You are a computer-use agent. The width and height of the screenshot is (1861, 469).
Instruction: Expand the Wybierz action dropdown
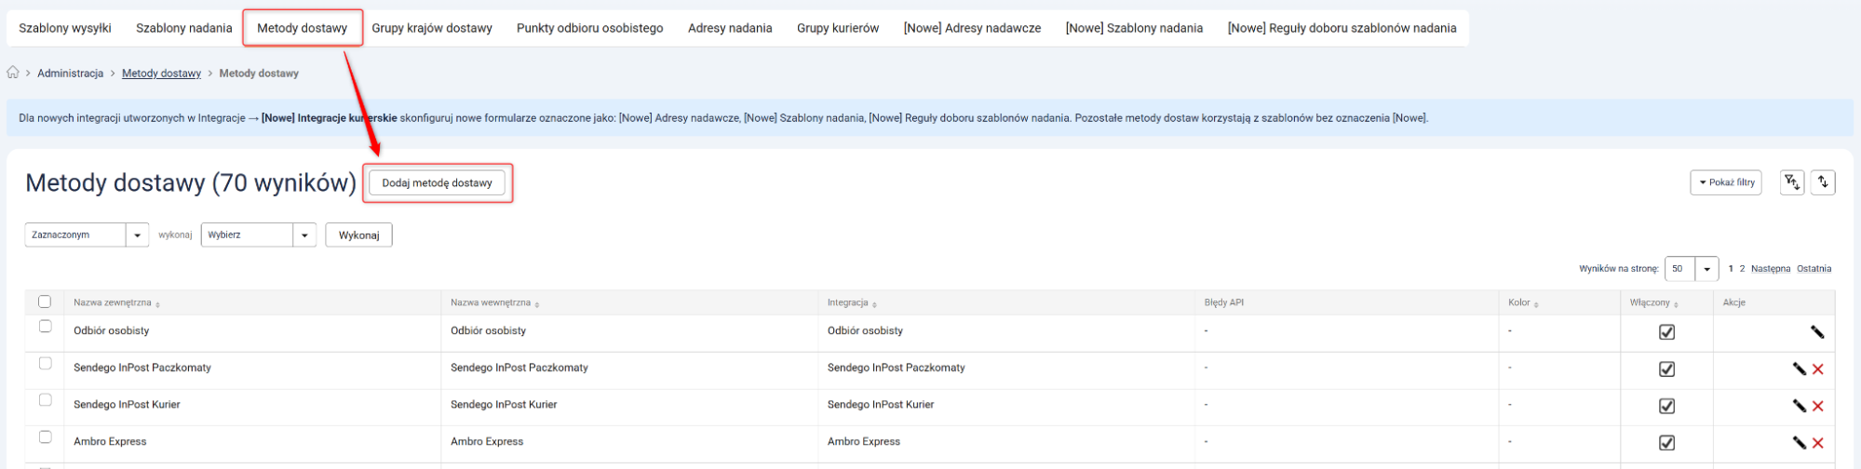tap(258, 235)
